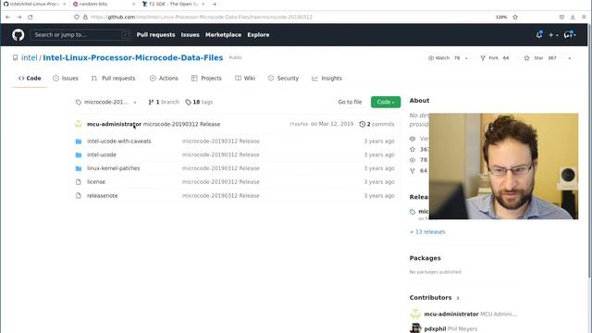This screenshot has width=592, height=333.
Task: Open the intel-ucode-with-caveats folder
Action: [x=119, y=142]
